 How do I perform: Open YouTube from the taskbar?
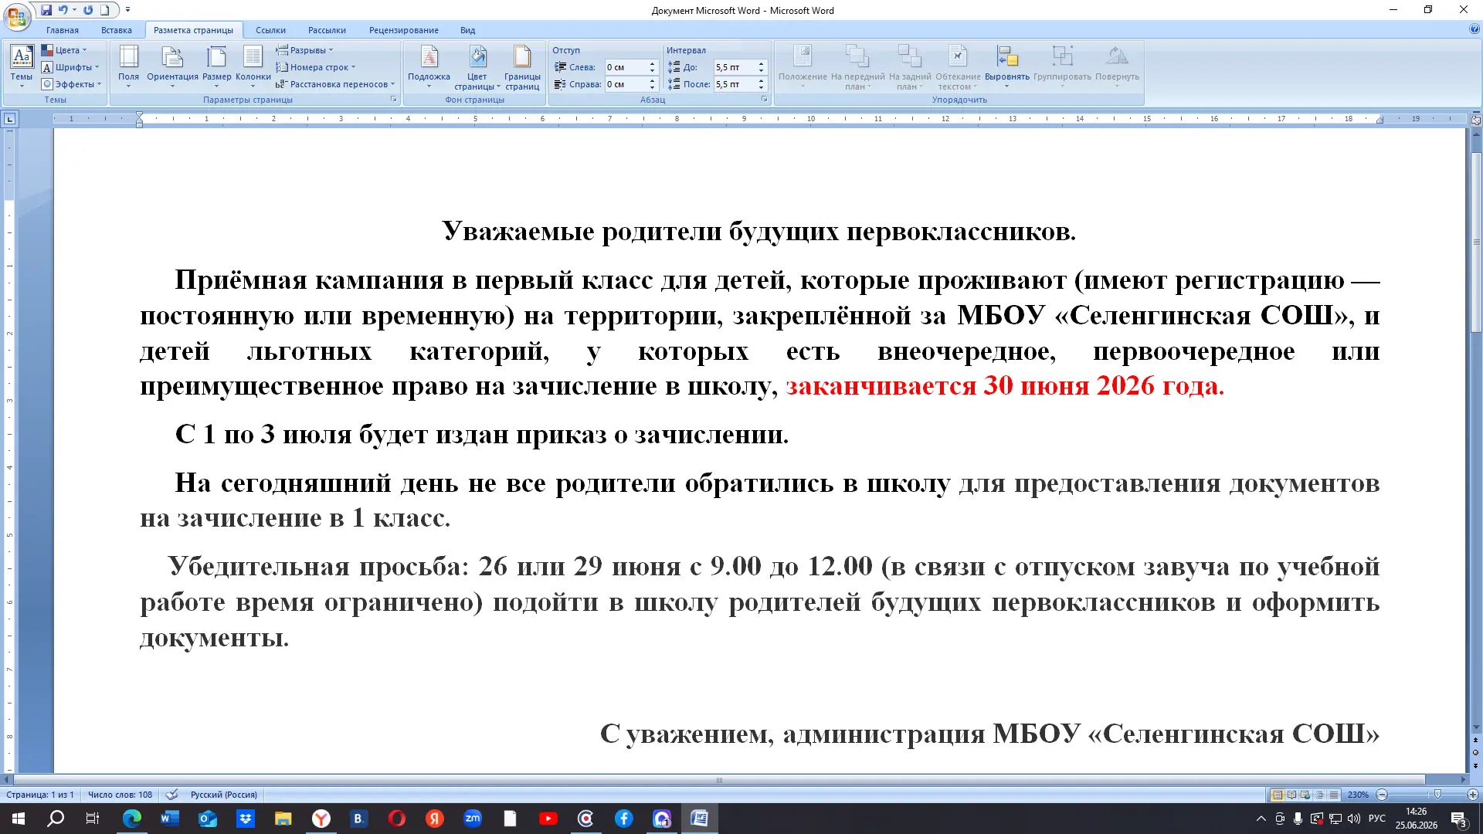pyautogui.click(x=548, y=819)
